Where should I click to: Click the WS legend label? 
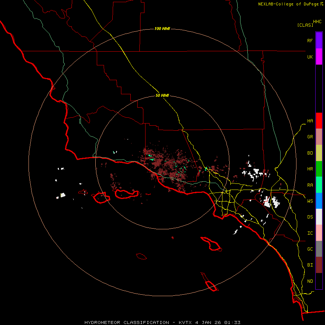click(x=310, y=201)
